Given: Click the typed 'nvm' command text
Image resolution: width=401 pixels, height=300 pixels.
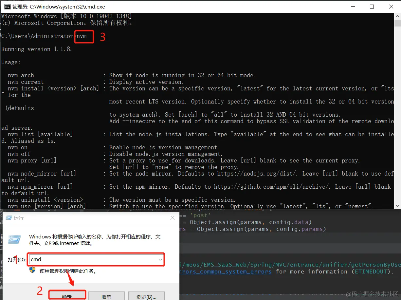Looking at the screenshot, I should [82, 36].
